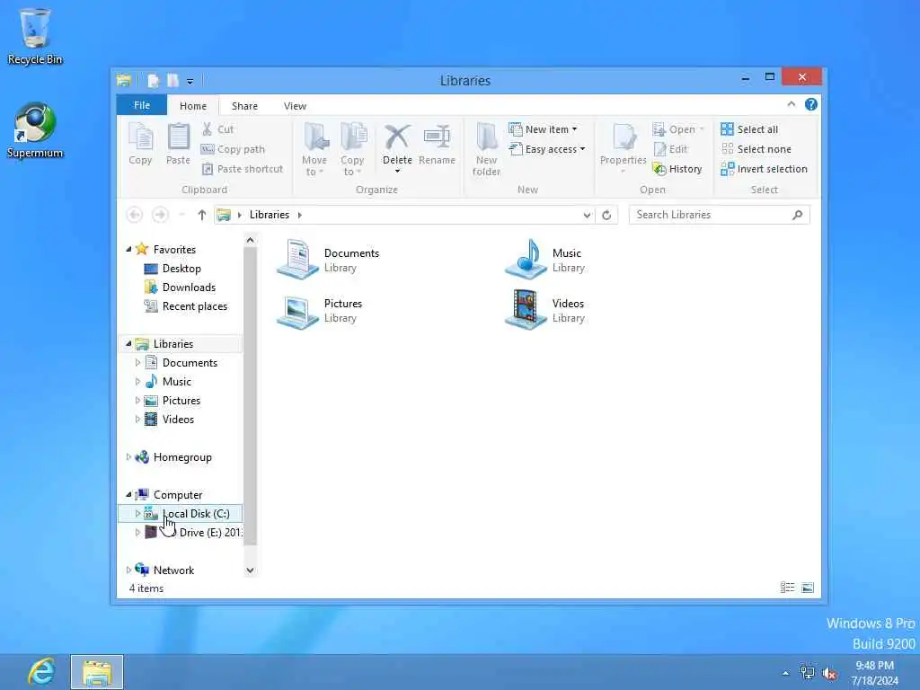Viewport: 920px width, 690px height.
Task: Open the File menu tab
Action: tap(142, 105)
